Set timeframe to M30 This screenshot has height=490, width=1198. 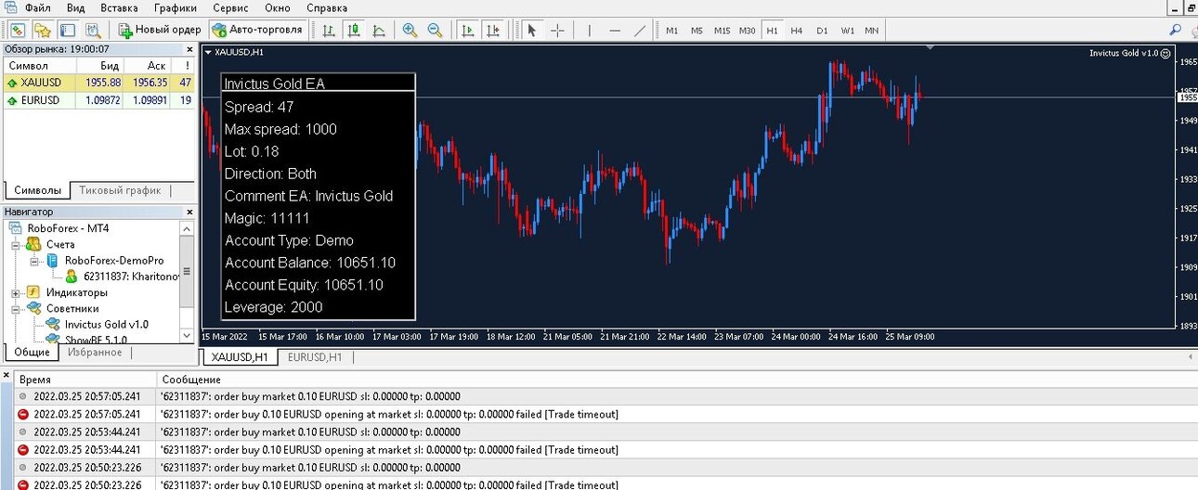pos(747,31)
